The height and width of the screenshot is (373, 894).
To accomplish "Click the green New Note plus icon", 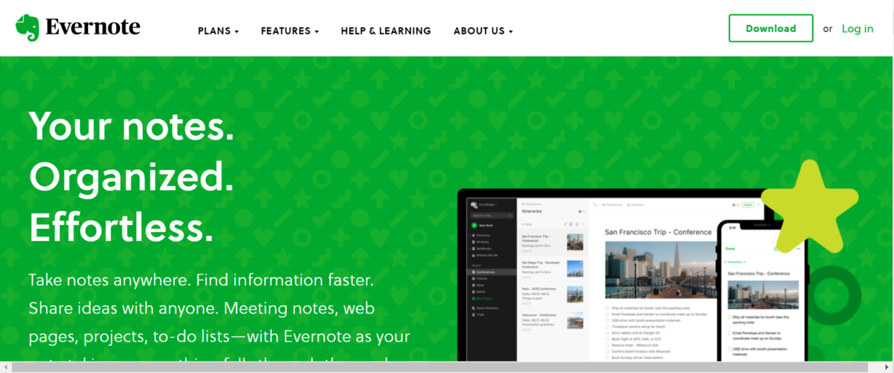I will (x=475, y=226).
